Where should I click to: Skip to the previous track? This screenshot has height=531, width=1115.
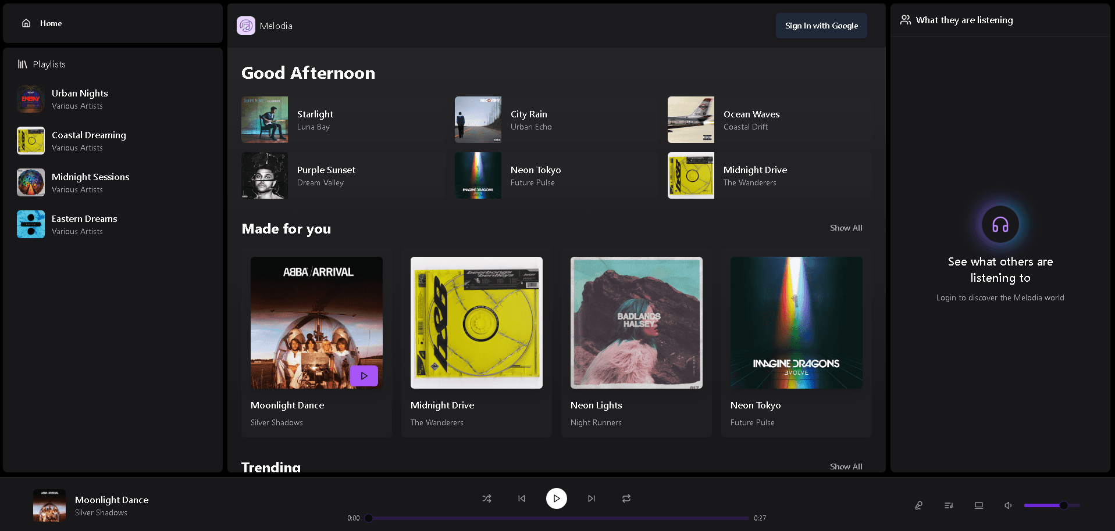(522, 498)
